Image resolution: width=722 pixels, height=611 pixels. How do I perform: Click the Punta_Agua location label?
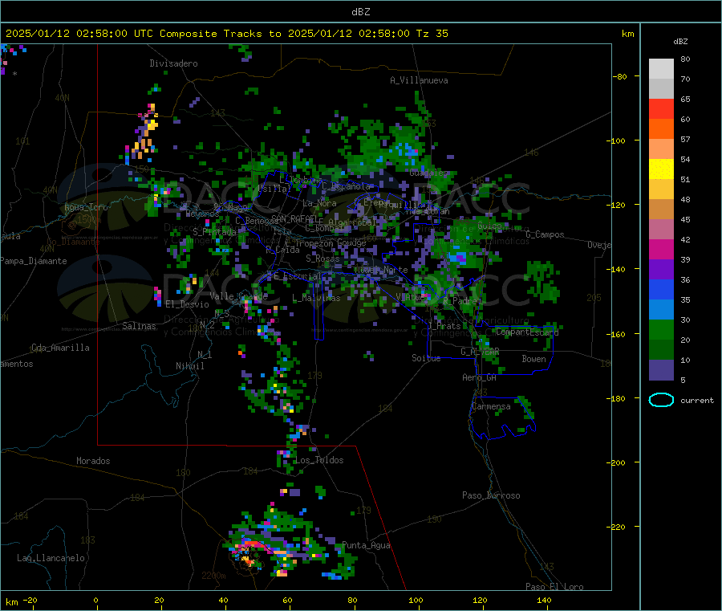click(366, 545)
